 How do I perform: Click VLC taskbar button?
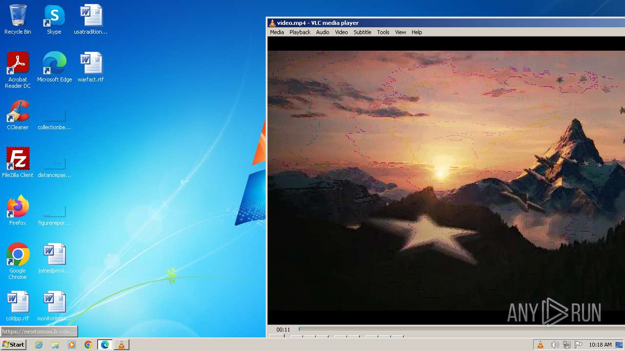[x=122, y=345]
